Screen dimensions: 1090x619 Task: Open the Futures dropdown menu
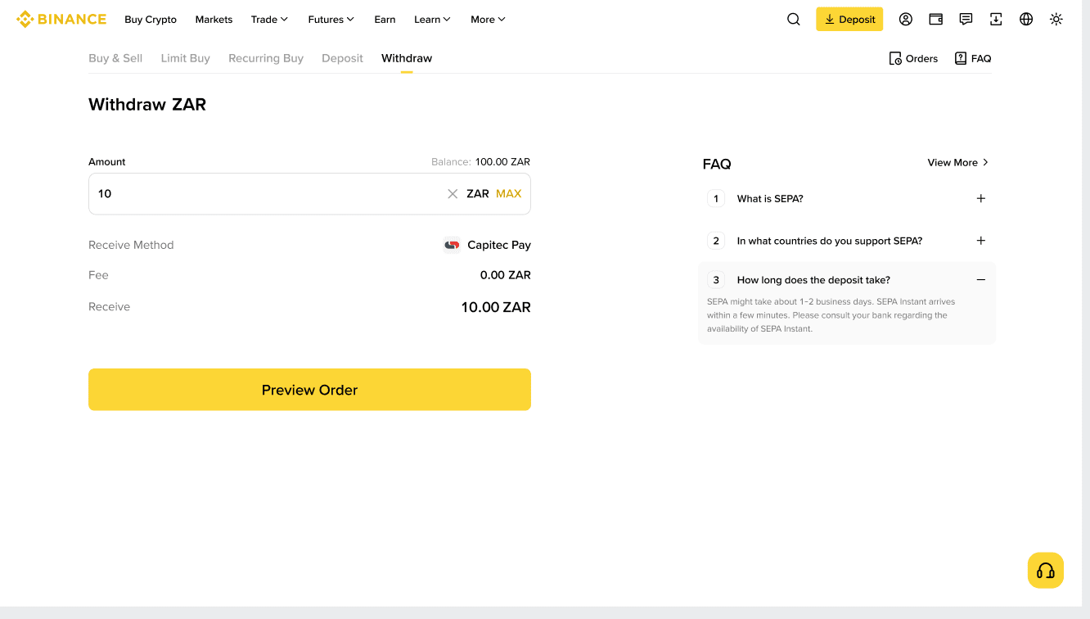(x=331, y=20)
